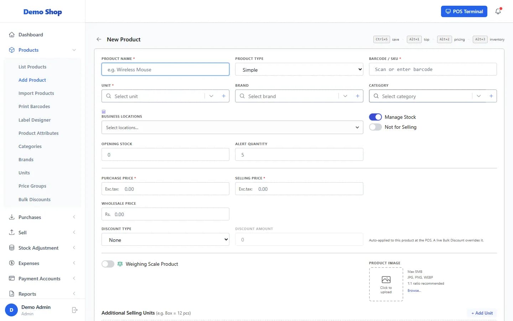Go to Label Designer

point(35,120)
